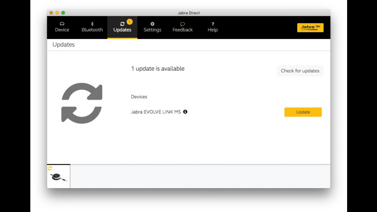The width and height of the screenshot is (377, 212).
Task: Click the Jabra Direct window title
Action: coord(189,13)
